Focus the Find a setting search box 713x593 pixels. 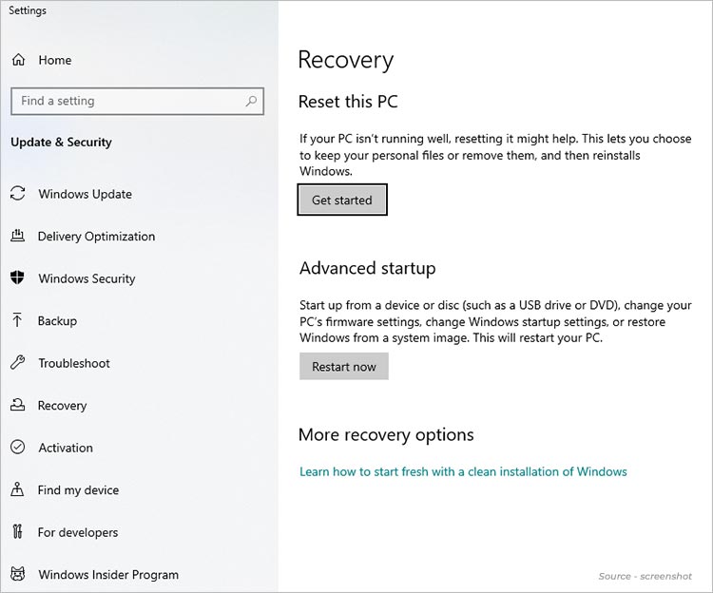tap(137, 101)
